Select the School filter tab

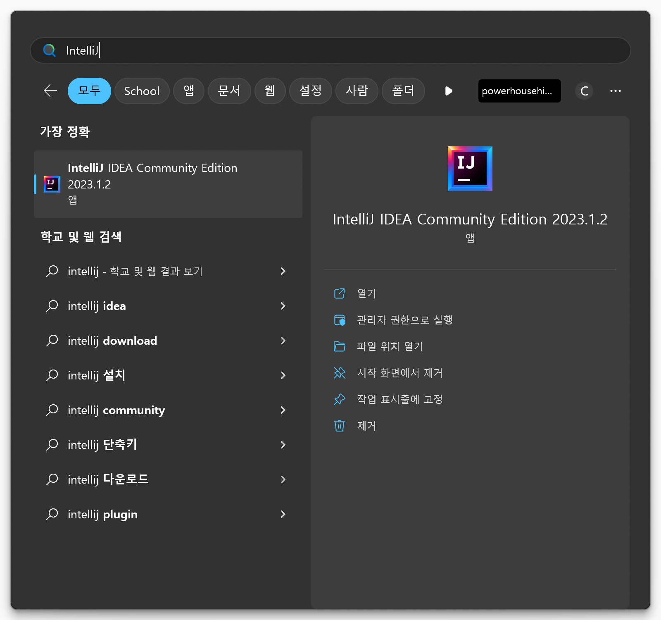(x=142, y=91)
